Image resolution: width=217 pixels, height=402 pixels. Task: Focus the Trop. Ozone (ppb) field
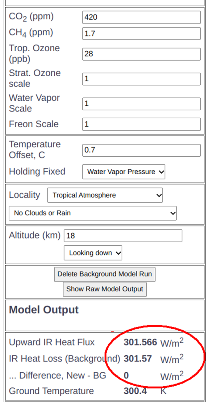(x=141, y=54)
